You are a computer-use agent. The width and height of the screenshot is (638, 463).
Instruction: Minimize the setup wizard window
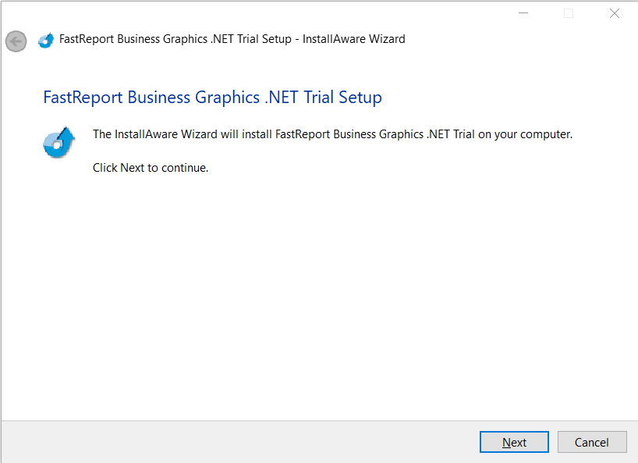pos(523,12)
